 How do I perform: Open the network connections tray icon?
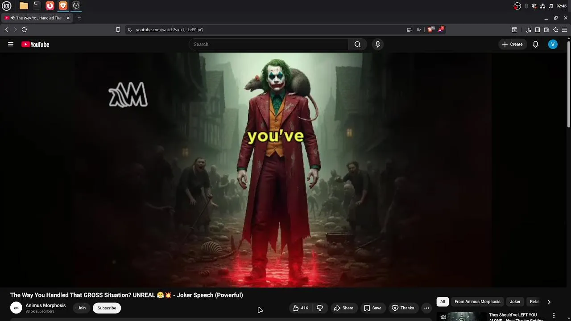(x=542, y=6)
